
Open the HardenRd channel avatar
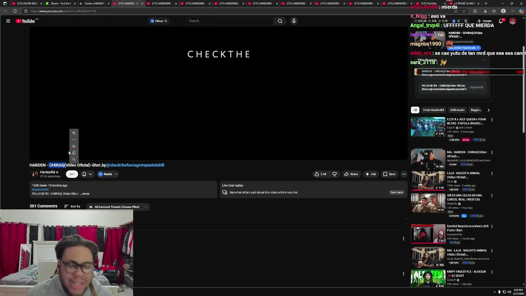pyautogui.click(x=34, y=174)
